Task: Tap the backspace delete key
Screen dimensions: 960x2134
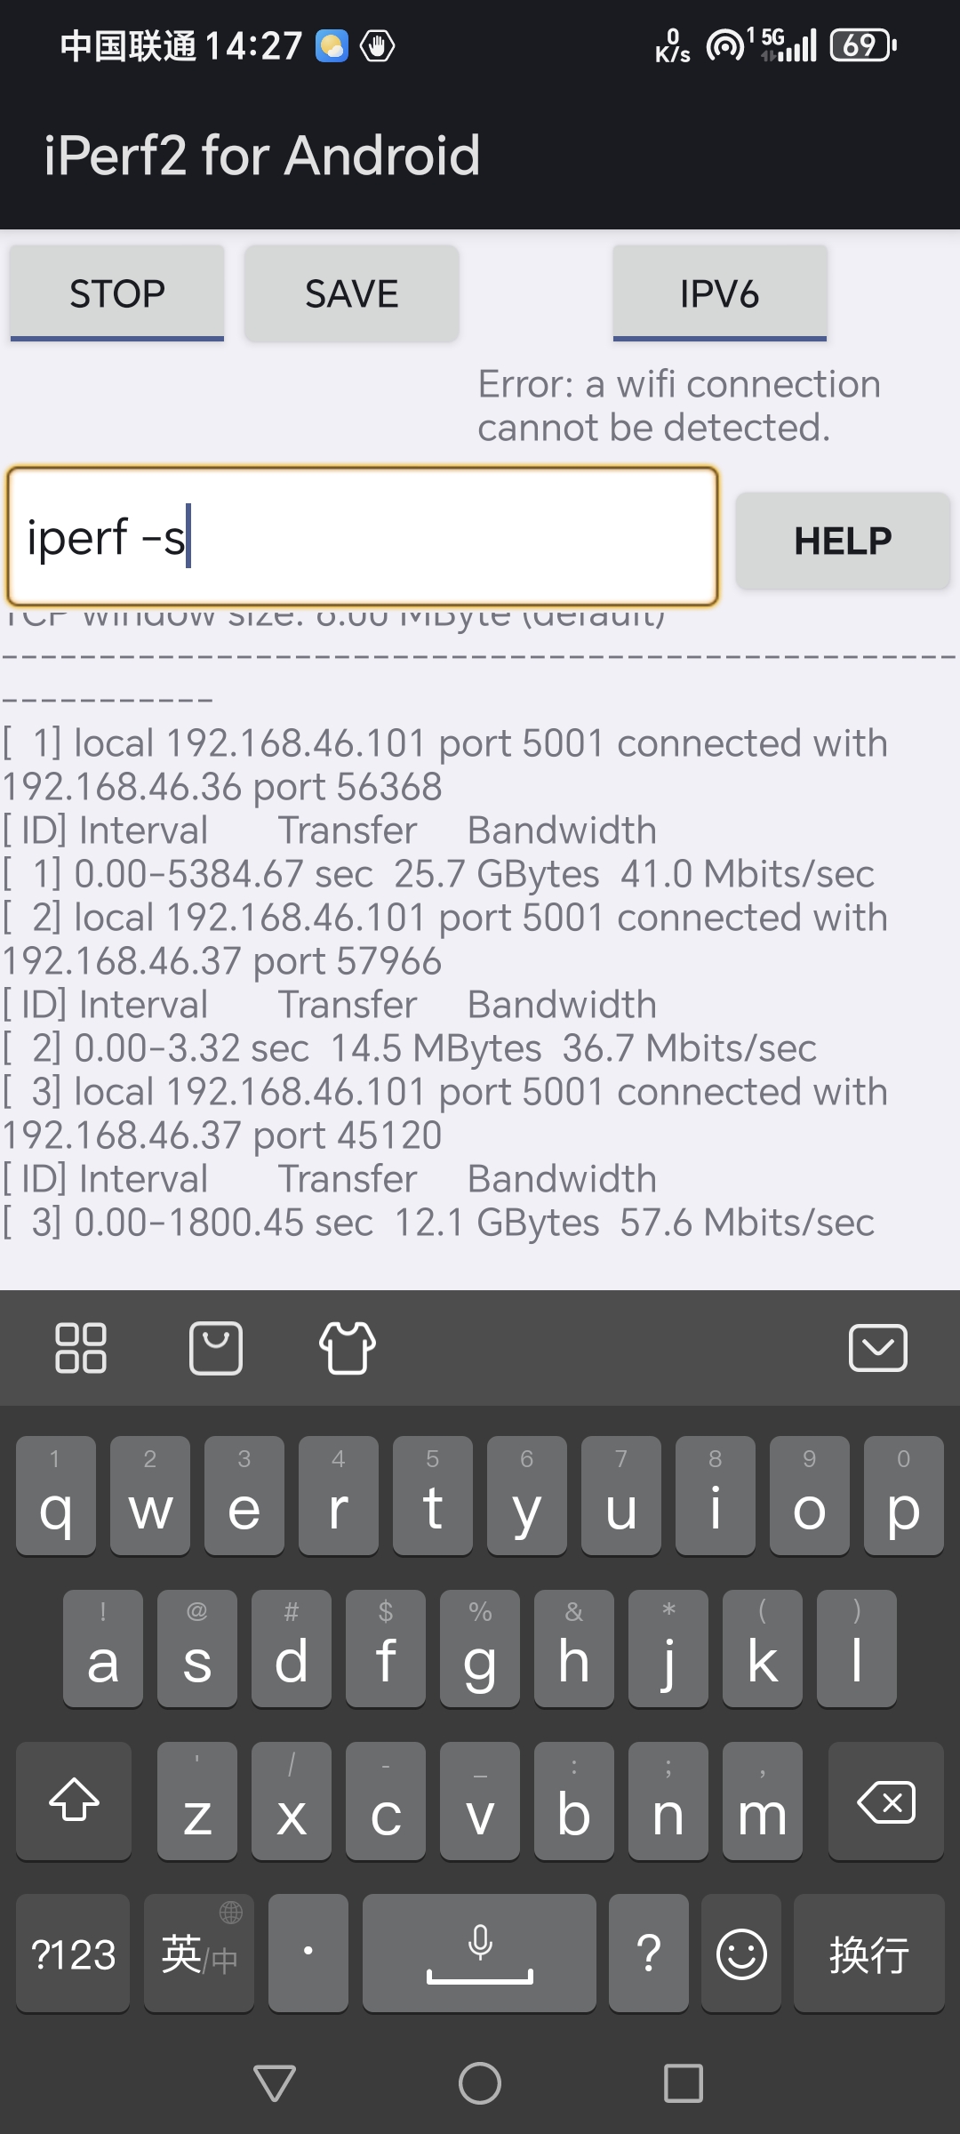Action: click(885, 1801)
